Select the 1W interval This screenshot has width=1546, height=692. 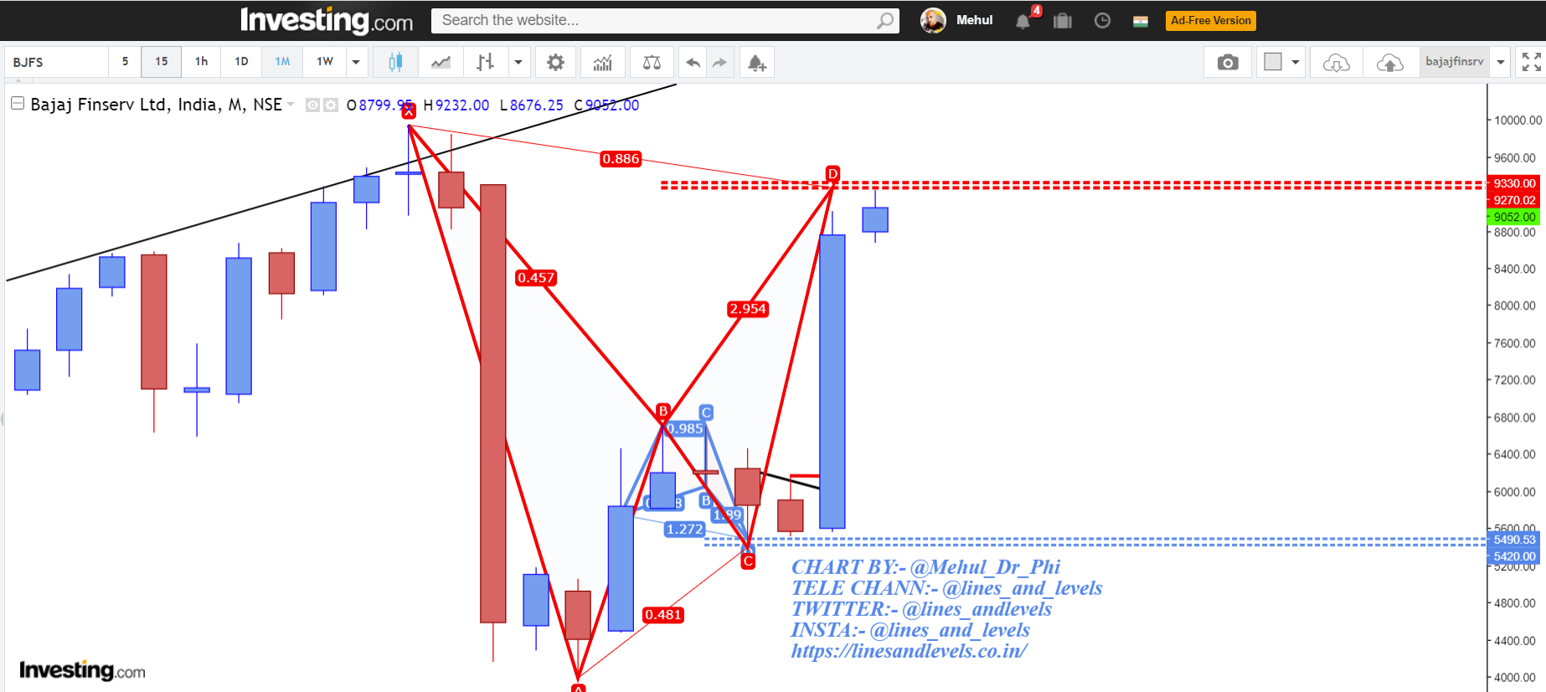pyautogui.click(x=325, y=62)
